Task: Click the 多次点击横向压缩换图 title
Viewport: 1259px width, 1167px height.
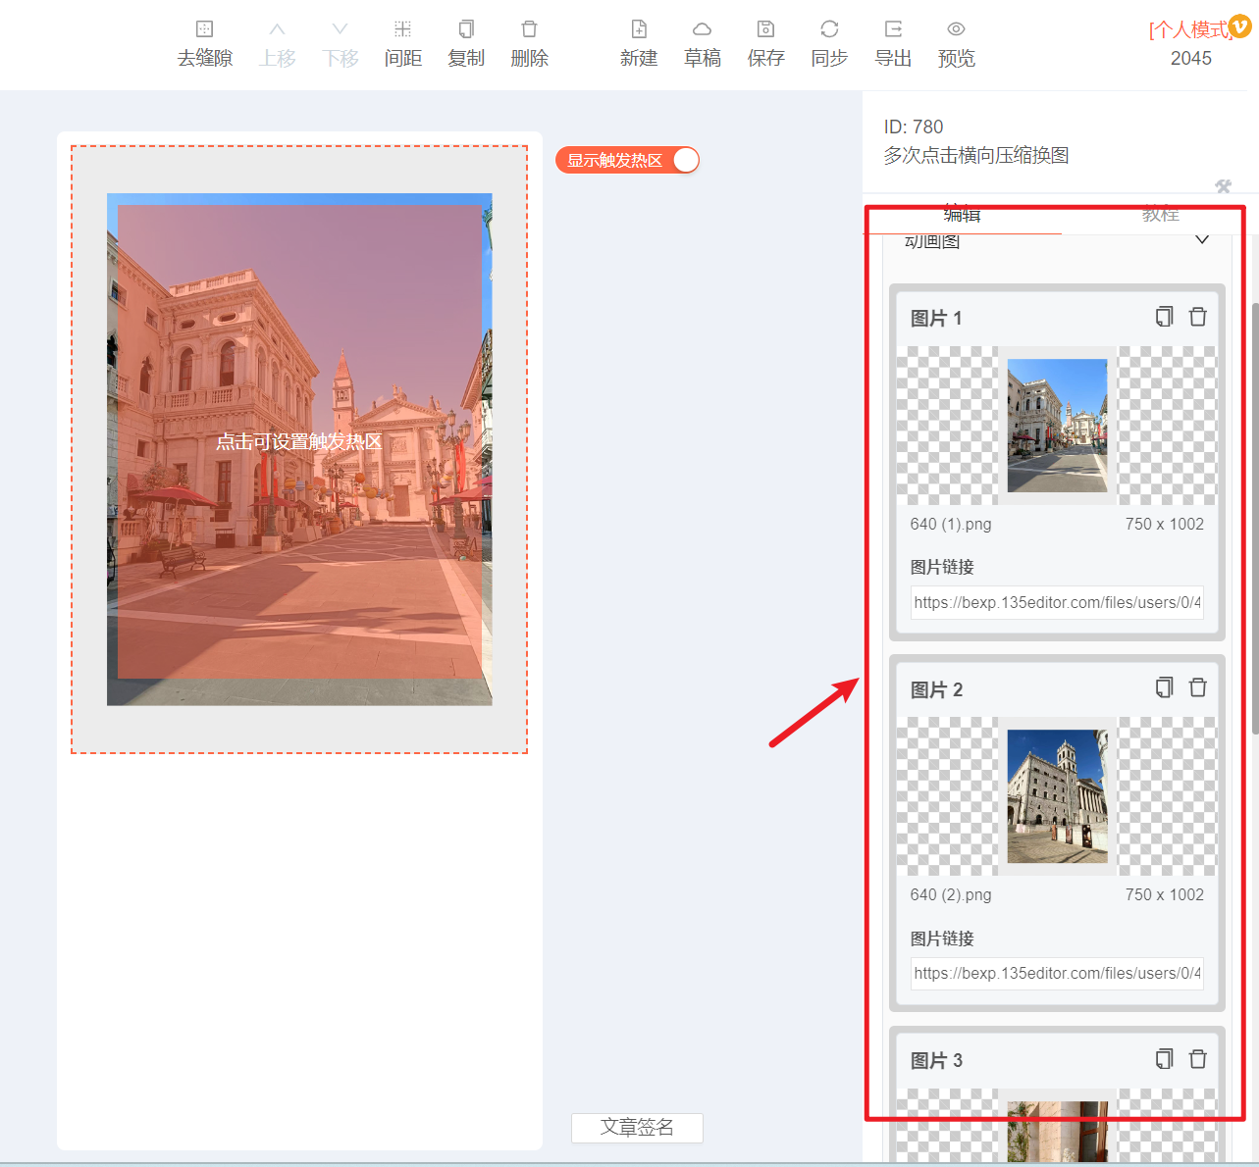Action: click(976, 155)
